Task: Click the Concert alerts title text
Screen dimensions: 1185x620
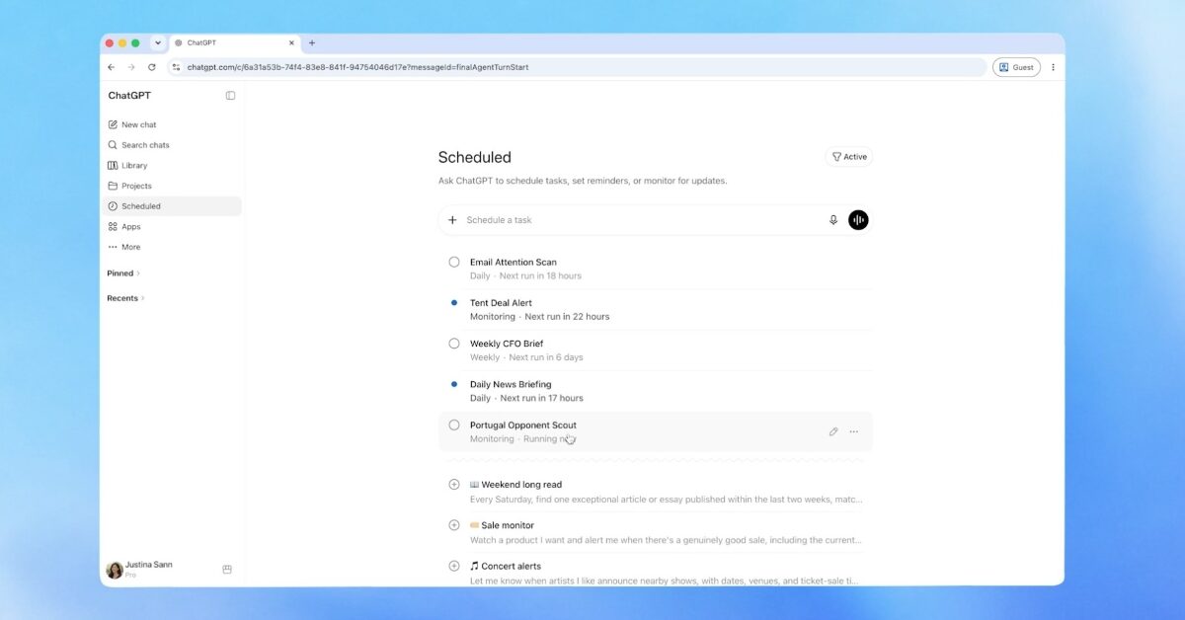Action: tap(511, 566)
